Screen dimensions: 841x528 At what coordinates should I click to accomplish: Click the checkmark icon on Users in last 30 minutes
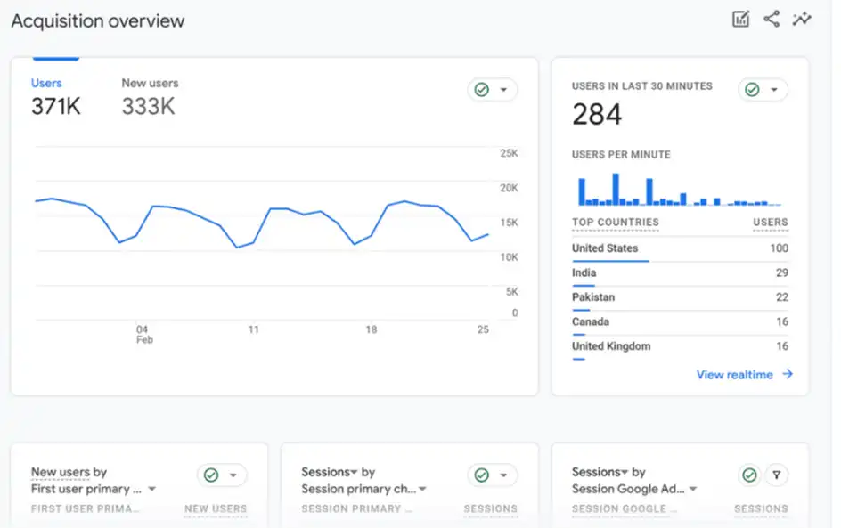pos(753,90)
